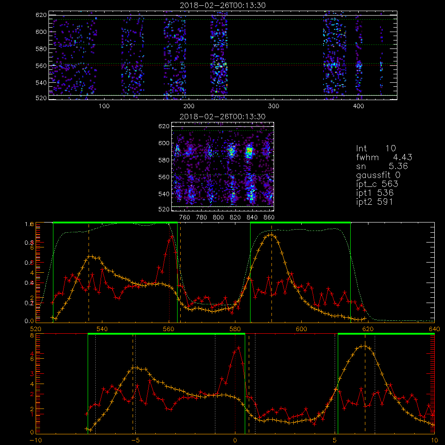Click the '540' x-axis label of profile plot
The image size is (445, 445).
point(102,329)
